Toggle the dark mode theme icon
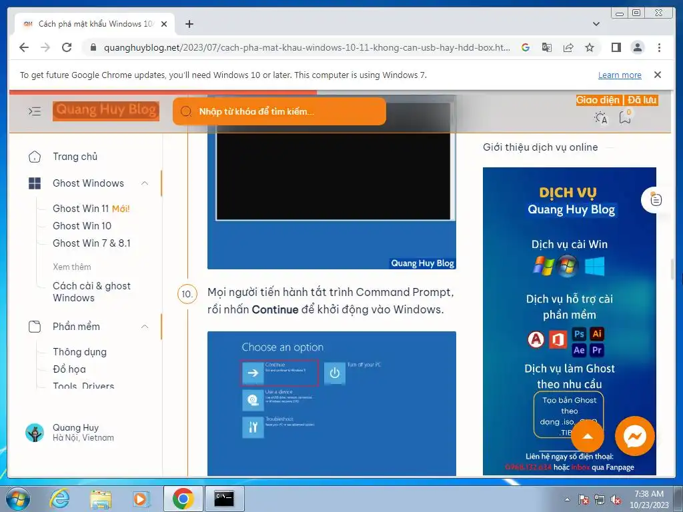The height and width of the screenshot is (512, 683). [601, 117]
